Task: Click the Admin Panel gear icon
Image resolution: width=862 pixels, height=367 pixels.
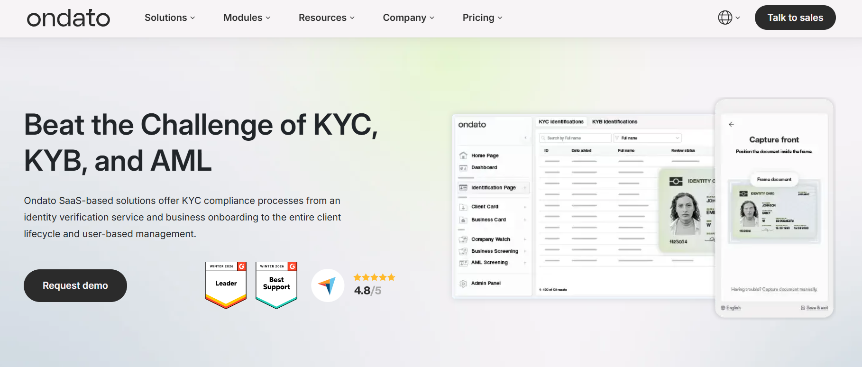Action: (x=463, y=284)
